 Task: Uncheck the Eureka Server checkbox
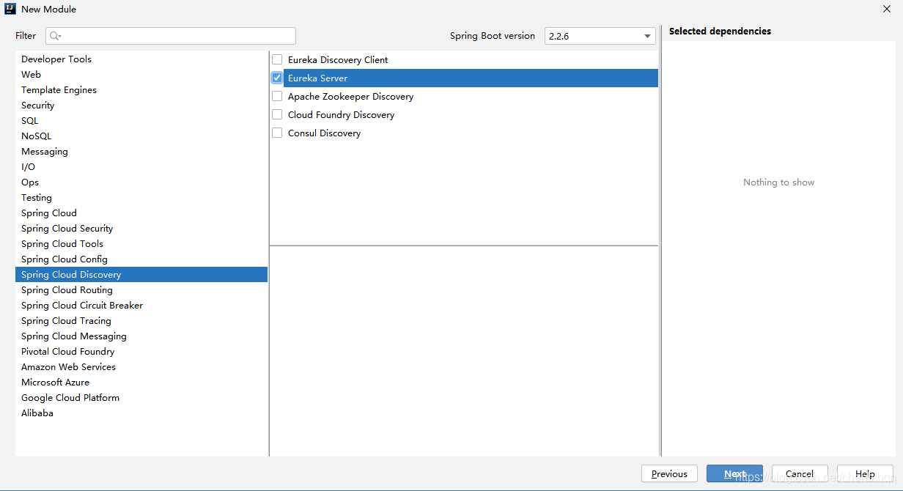[x=277, y=78]
